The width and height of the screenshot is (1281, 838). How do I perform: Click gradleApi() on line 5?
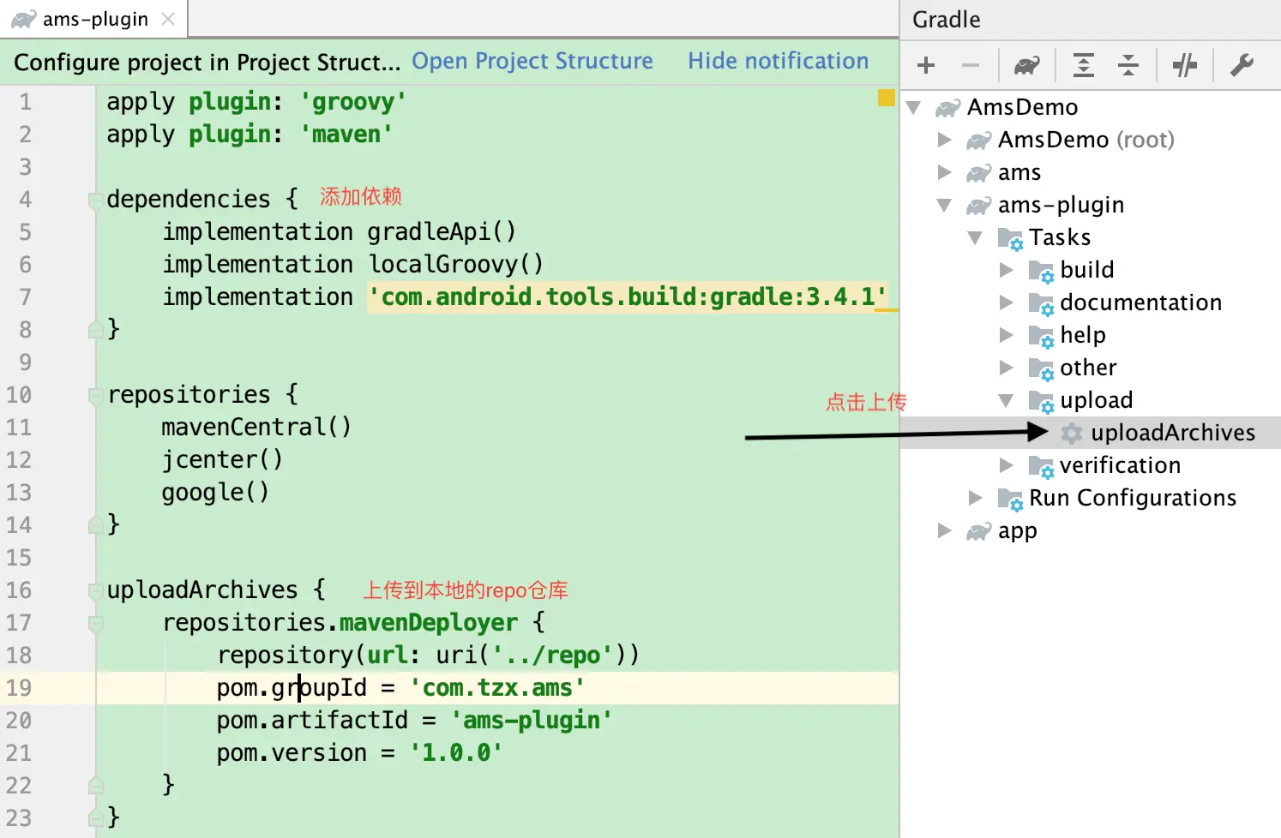click(442, 232)
